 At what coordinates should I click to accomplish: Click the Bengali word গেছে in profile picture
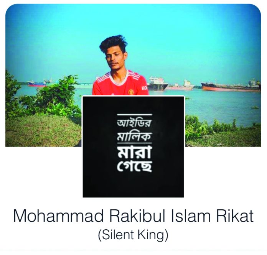tap(134, 165)
